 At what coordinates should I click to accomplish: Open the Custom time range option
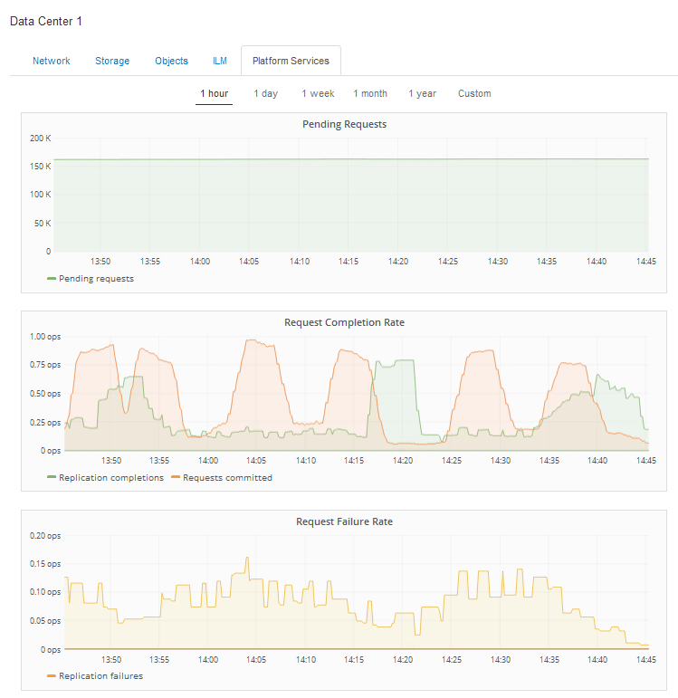coord(474,93)
